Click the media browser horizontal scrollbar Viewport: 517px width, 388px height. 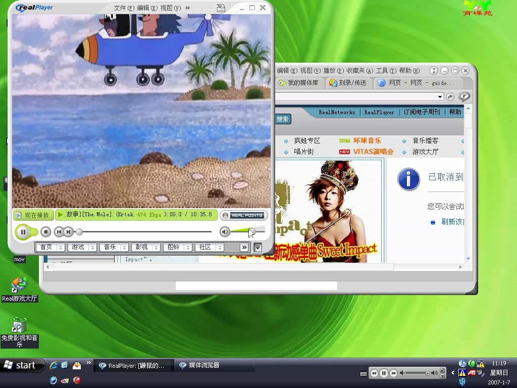224,267
